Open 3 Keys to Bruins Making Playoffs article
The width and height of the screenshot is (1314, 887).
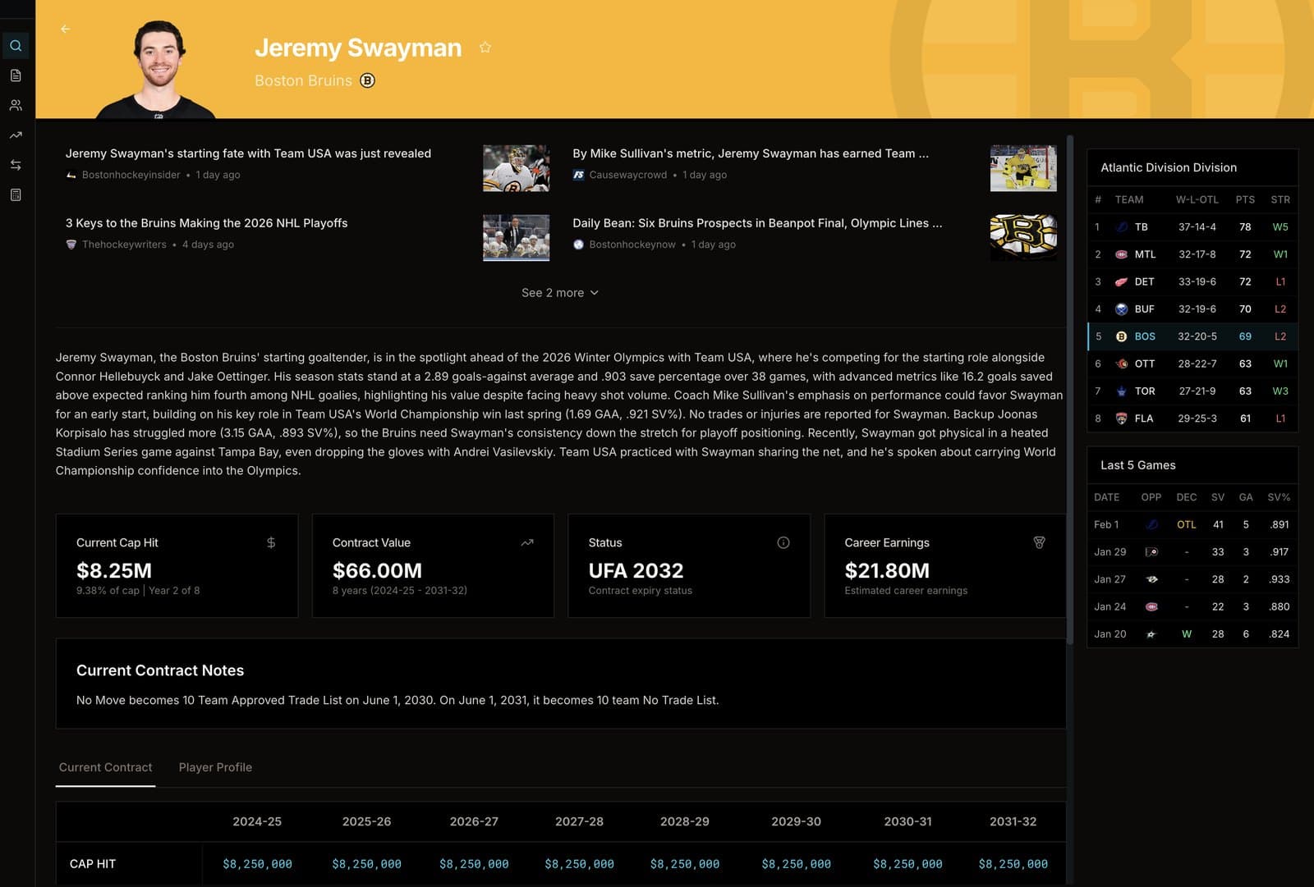point(207,223)
